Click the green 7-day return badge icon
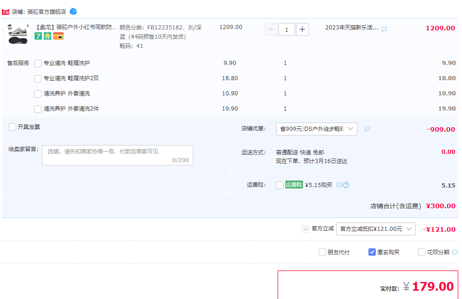Viewport: 462px width, 299px height. (38, 36)
